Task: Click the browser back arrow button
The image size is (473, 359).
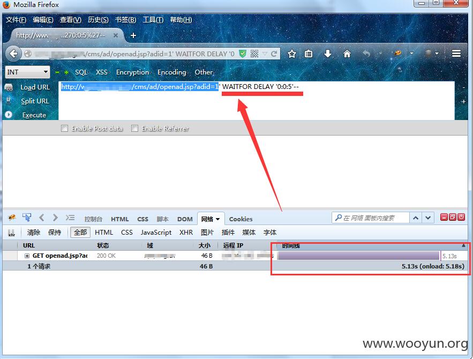Action: 13,54
